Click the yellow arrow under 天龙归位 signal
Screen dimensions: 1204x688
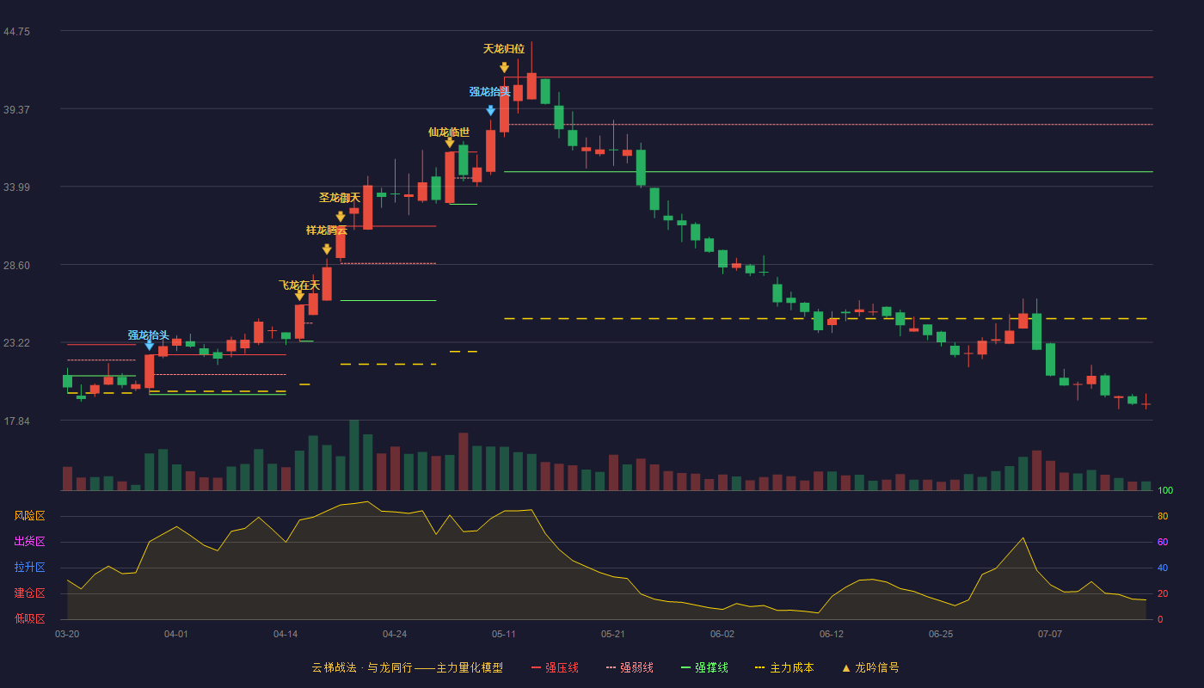click(x=504, y=67)
